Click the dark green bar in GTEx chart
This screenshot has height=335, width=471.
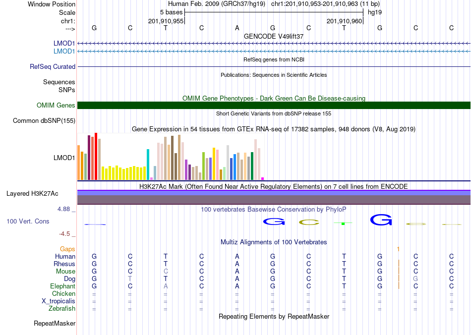252,166
